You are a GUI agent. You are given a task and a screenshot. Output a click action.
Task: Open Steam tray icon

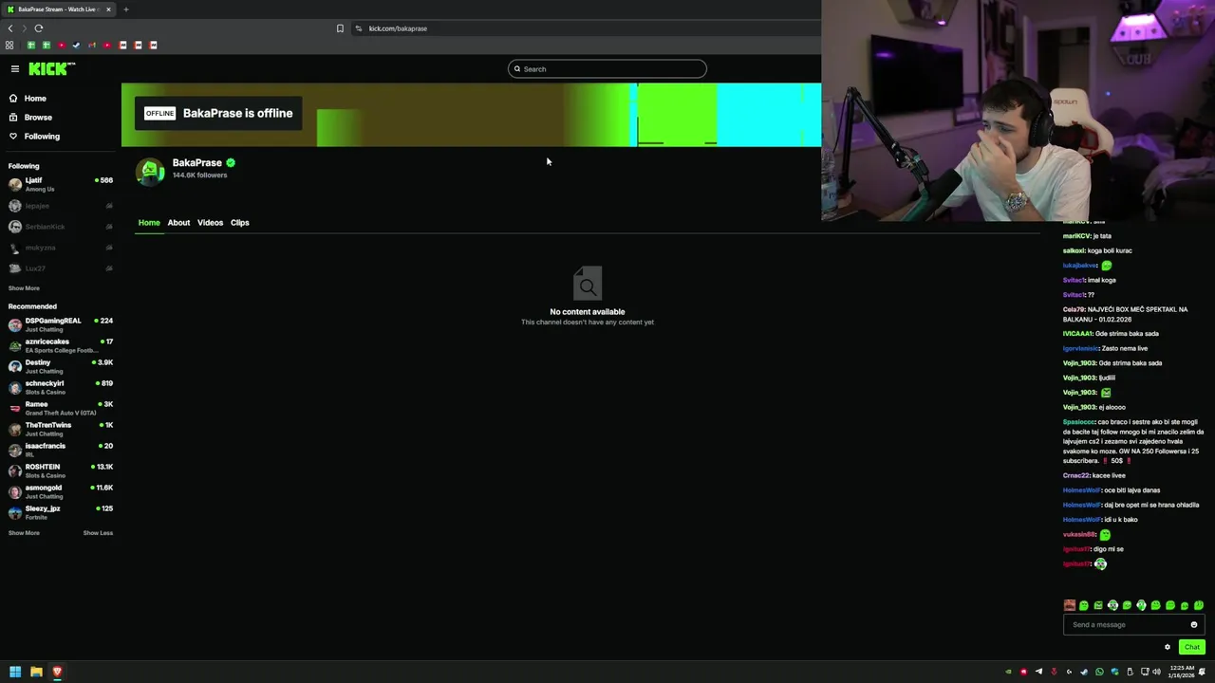click(x=1084, y=672)
